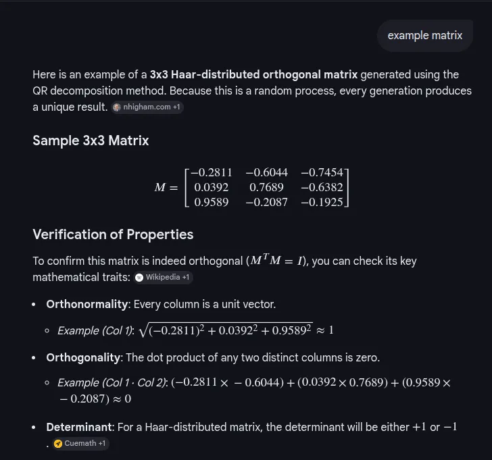This screenshot has height=460, width=492.
Task: Click the "Sample 3x3 Matrix" heading
Action: [x=91, y=141]
